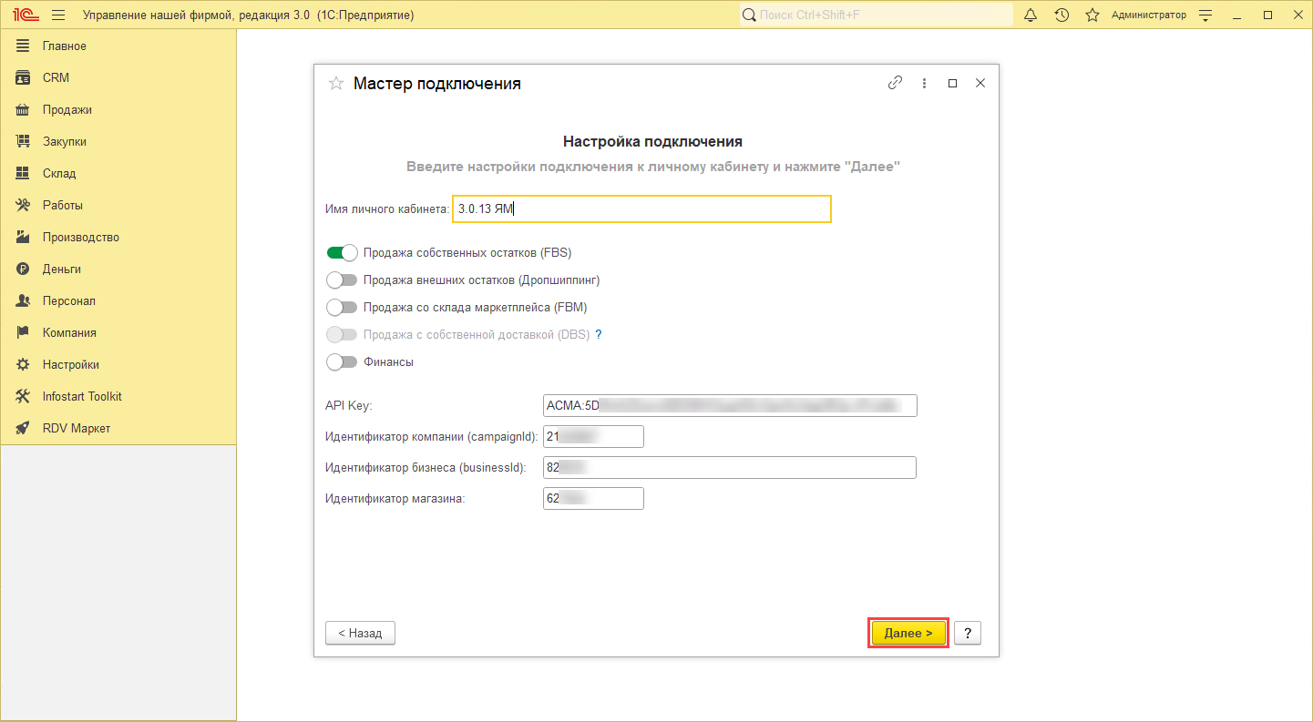Click the Мастер подключения dialog title
The width and height of the screenshot is (1313, 722).
(437, 84)
